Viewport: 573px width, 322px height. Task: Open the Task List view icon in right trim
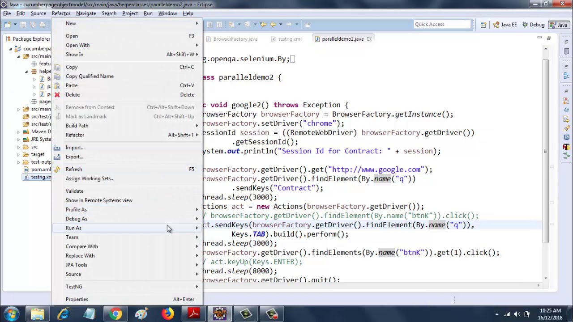[x=566, y=51]
